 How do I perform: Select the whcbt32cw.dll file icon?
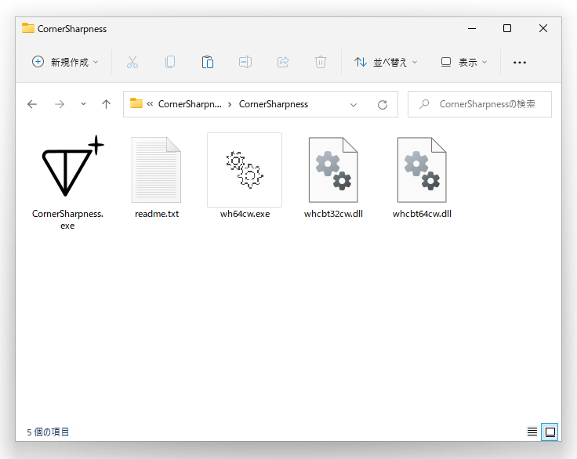(x=333, y=169)
